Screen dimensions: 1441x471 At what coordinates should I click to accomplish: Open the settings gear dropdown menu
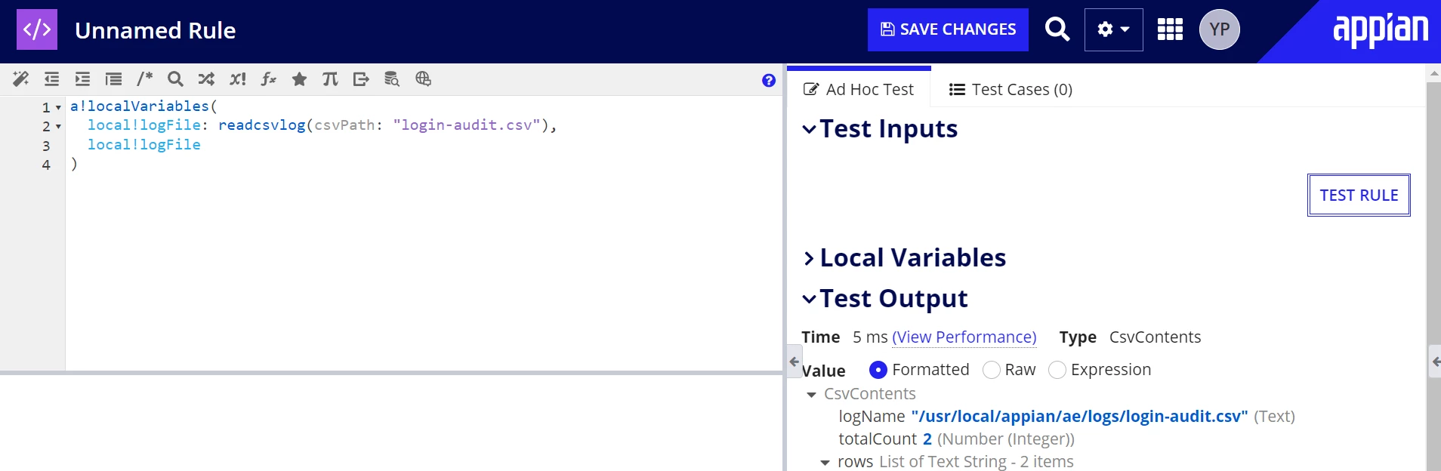1113,29
